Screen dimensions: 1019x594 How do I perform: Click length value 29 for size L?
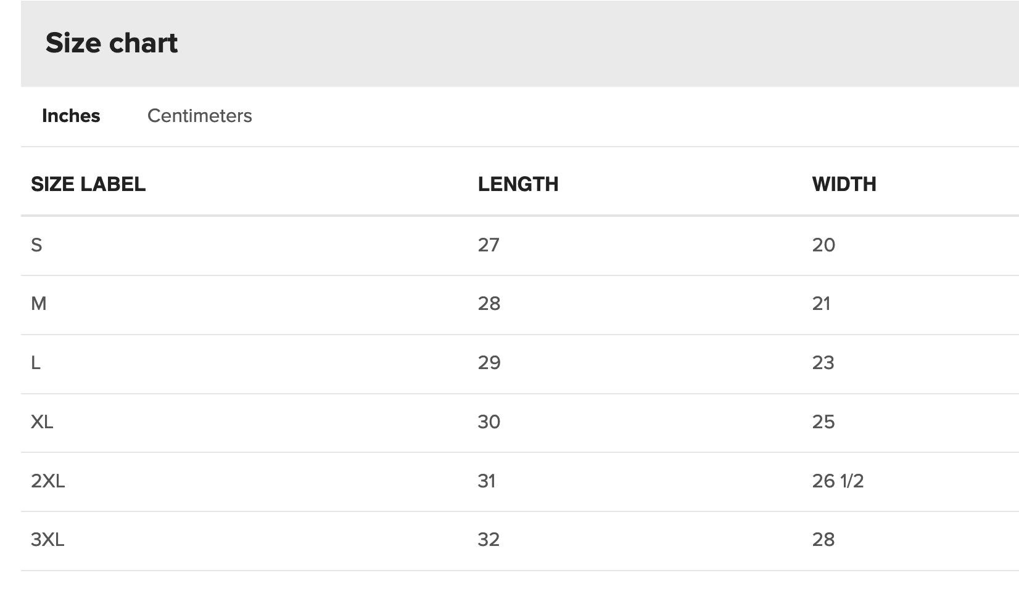[489, 363]
